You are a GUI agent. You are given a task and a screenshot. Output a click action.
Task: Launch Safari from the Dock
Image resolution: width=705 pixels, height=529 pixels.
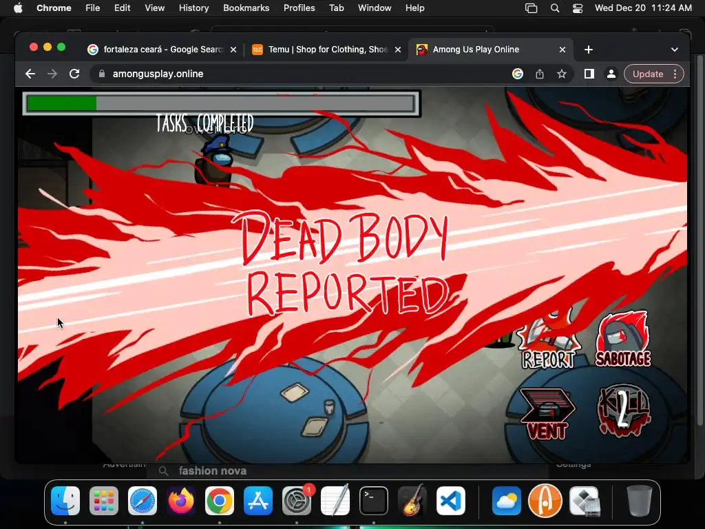[x=143, y=501]
